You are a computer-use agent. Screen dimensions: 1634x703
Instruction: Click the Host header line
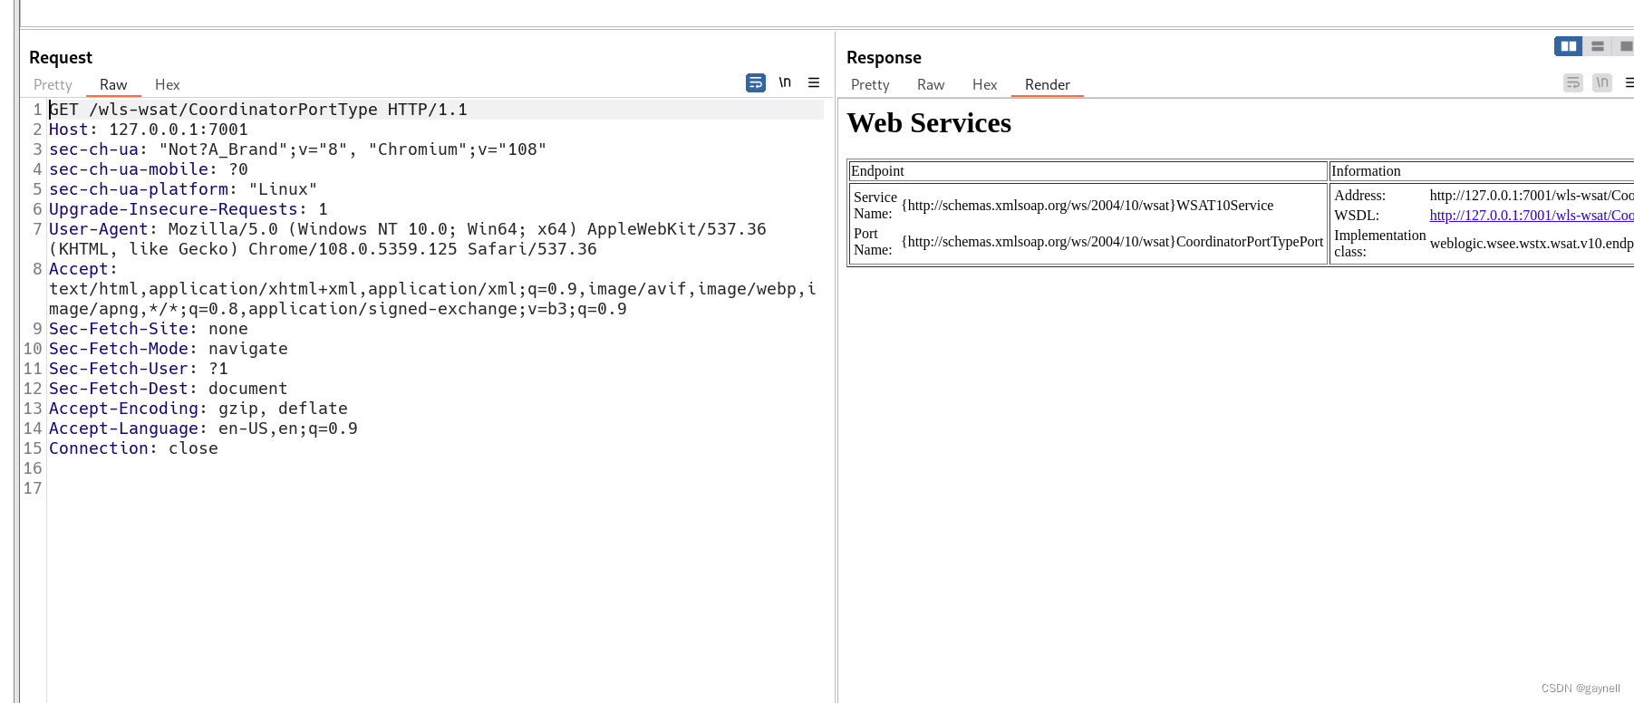(149, 130)
